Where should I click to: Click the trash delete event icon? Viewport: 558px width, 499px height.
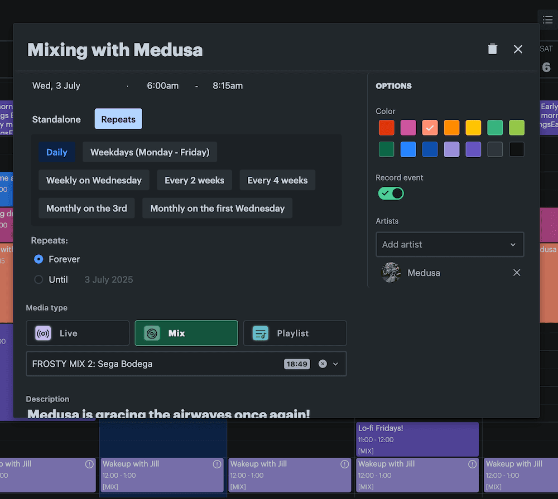pos(492,49)
